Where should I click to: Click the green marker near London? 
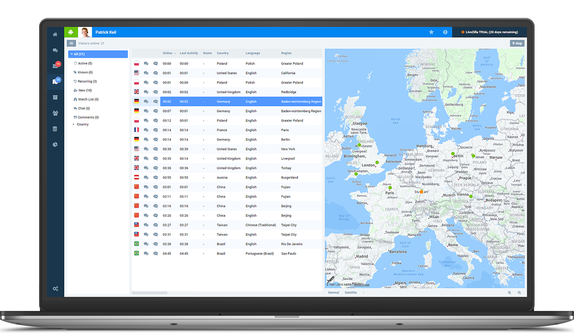377,163
